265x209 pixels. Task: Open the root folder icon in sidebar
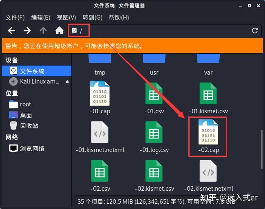tap(13, 104)
